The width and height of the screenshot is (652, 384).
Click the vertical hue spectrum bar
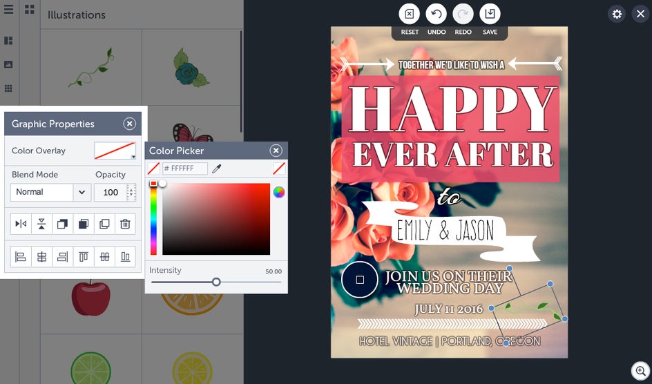click(x=153, y=219)
